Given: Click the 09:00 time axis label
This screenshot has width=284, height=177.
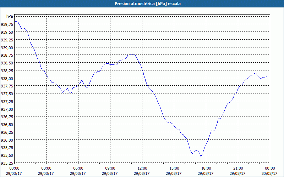Looking at the screenshot, I should tap(110, 169).
